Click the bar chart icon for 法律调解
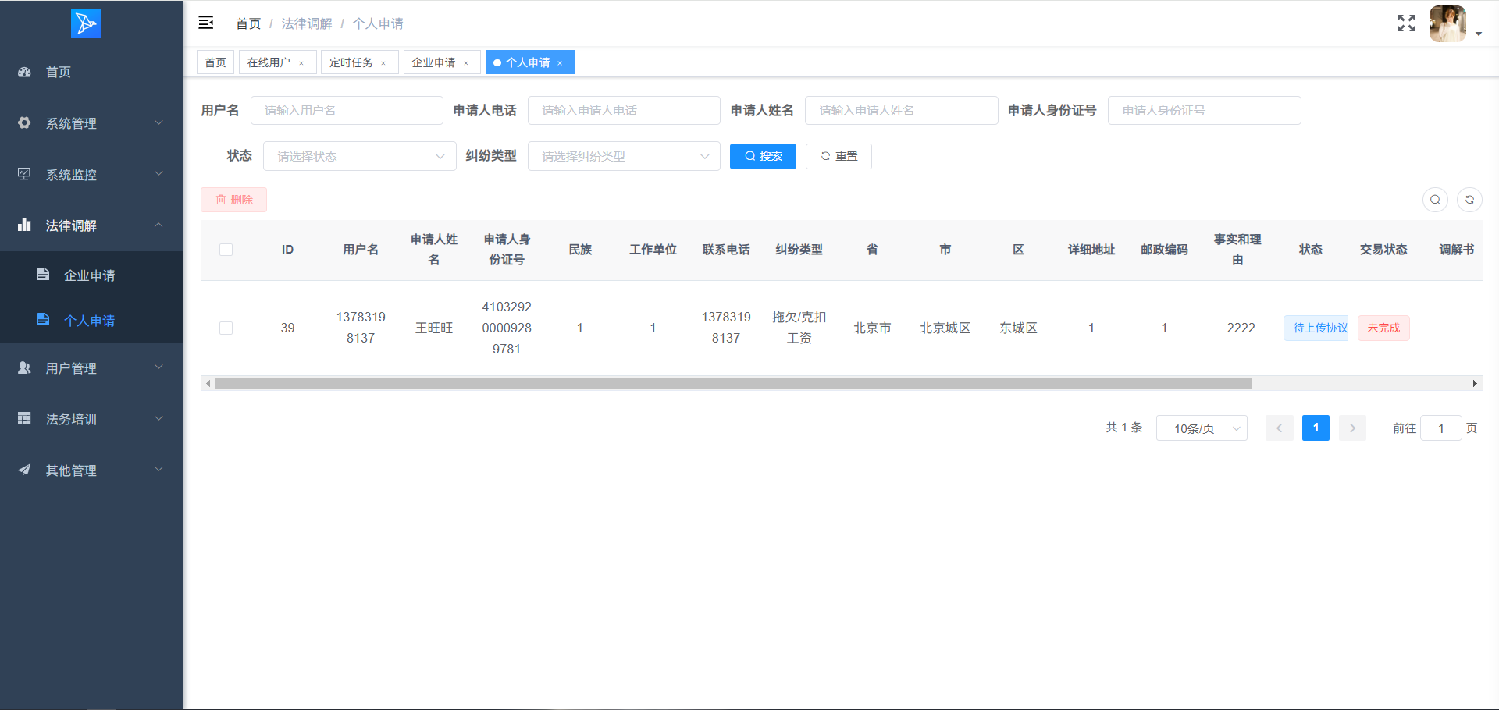Image resolution: width=1499 pixels, height=710 pixels. (x=25, y=225)
